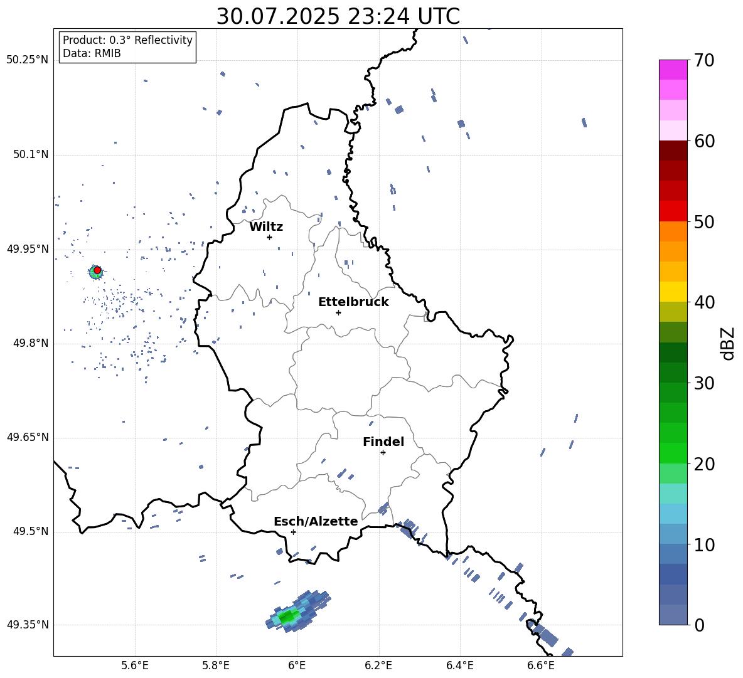
Task: Click the Esch/Alzette station cross marker
Action: click(293, 532)
